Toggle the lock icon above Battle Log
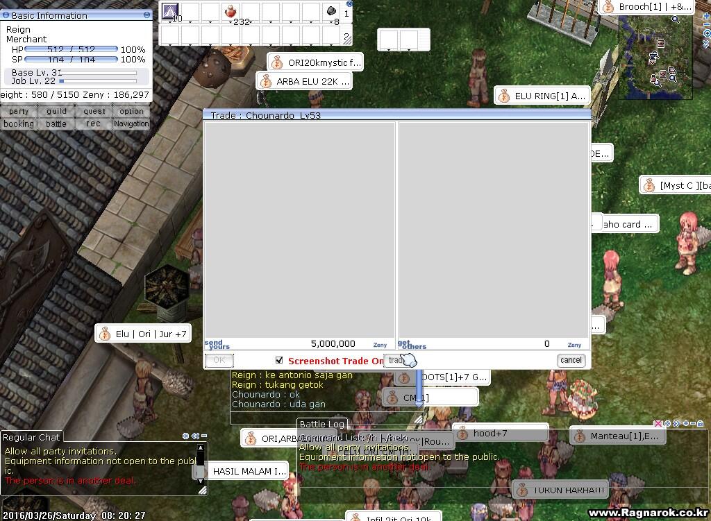 point(700,424)
